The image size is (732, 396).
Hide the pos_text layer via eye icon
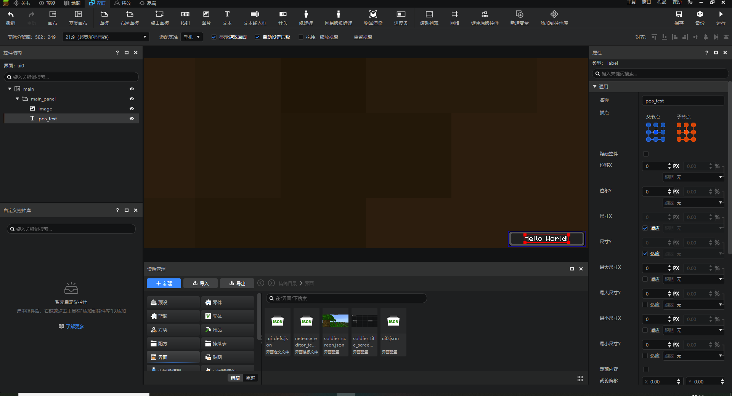tap(132, 119)
